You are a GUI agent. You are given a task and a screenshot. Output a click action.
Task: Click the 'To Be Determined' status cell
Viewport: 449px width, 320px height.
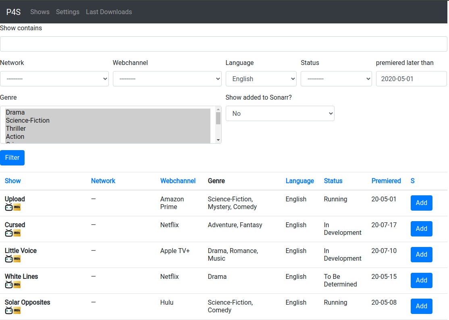click(x=341, y=280)
